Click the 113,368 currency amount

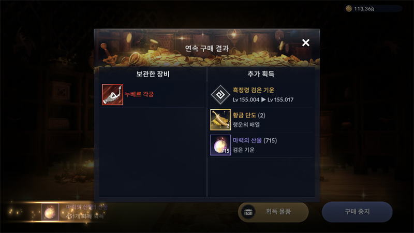tap(364, 9)
